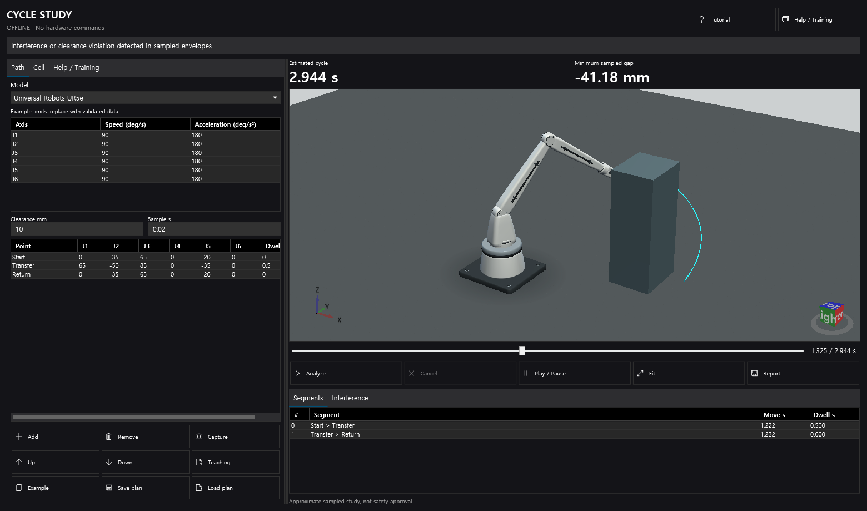
Task: Open the Help / Training tab in left panel
Action: (76, 68)
